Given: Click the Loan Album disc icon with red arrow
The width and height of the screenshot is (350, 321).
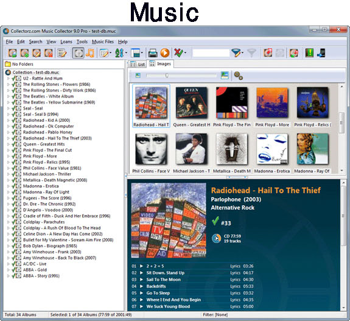Looking at the screenshot, I should tap(268, 53).
